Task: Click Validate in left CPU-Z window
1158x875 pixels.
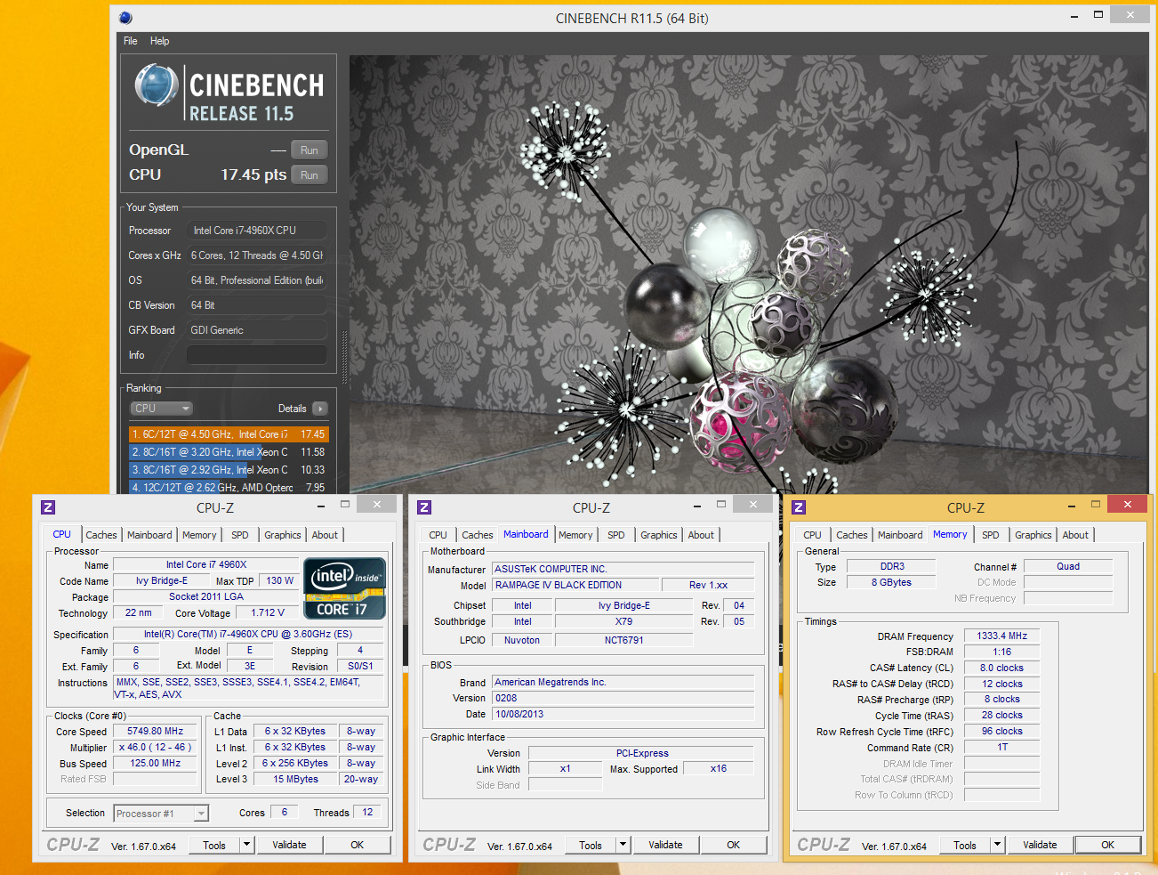Action: 289,845
